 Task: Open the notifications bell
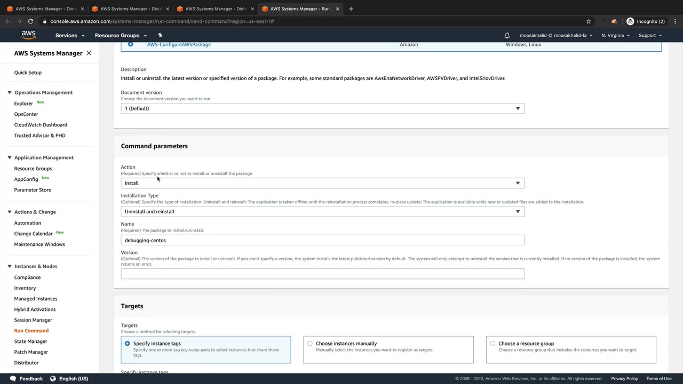coord(507,35)
